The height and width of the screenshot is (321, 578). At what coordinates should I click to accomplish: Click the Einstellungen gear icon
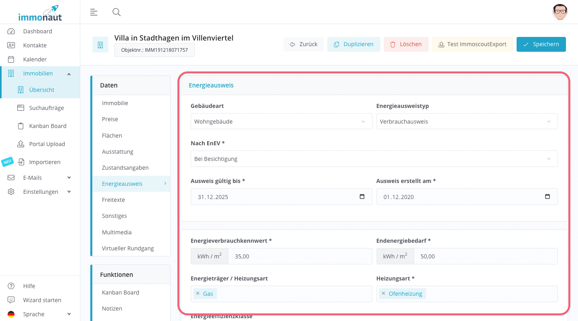coord(11,192)
